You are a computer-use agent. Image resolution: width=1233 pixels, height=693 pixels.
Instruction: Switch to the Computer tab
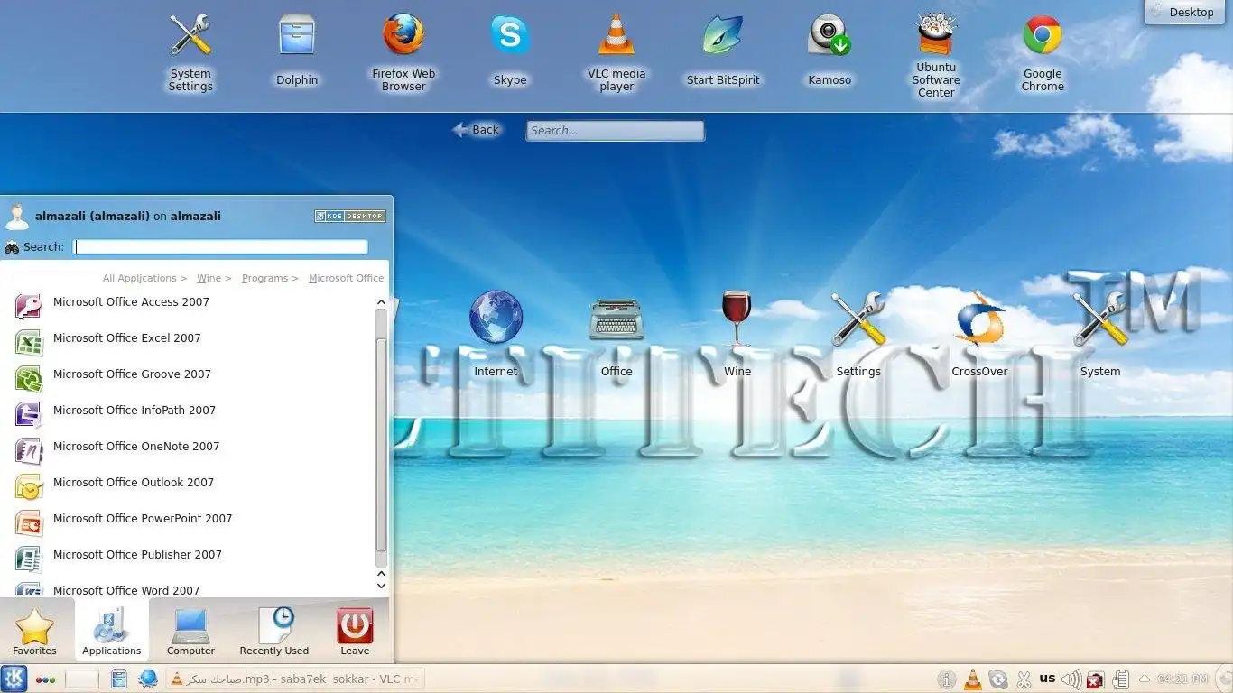[x=190, y=631]
